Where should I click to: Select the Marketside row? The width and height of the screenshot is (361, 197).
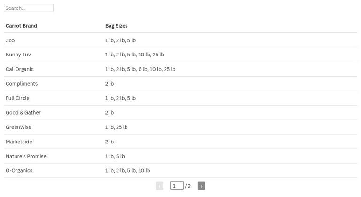180,142
